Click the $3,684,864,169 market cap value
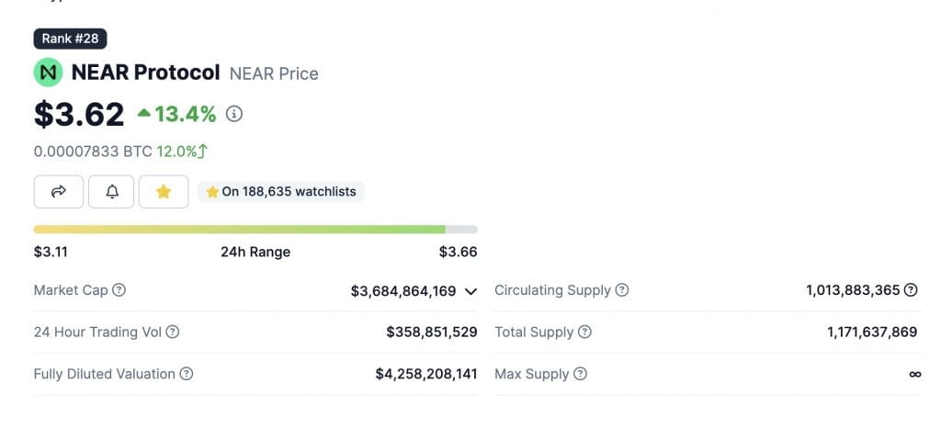Screen dimensions: 941x440 point(403,291)
